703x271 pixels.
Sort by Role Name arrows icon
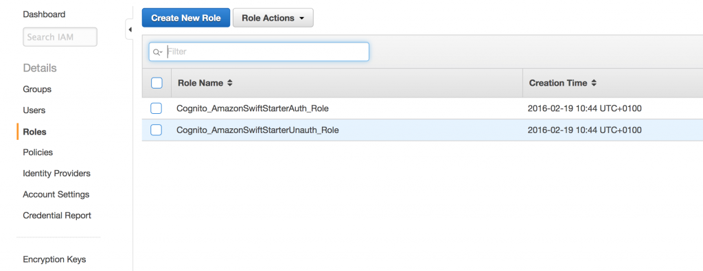(230, 83)
